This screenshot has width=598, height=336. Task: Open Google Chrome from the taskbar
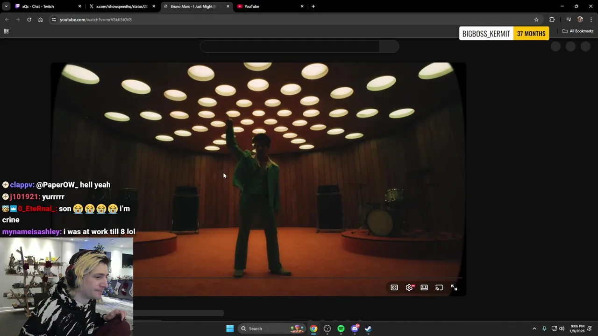pos(313,329)
